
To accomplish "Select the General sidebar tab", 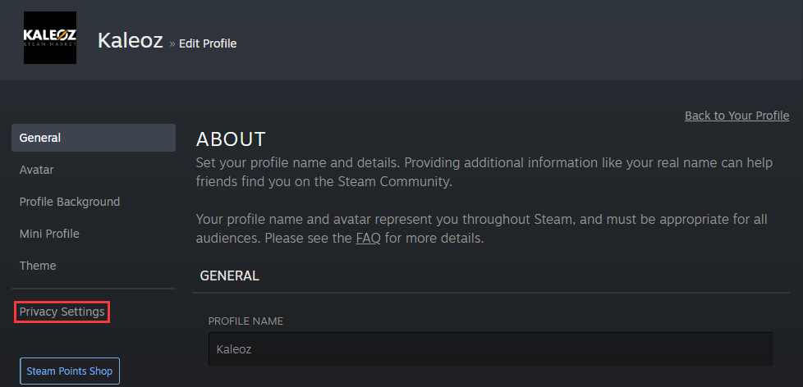I will point(94,138).
